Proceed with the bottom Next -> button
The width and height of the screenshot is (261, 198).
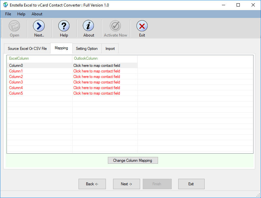(126, 184)
